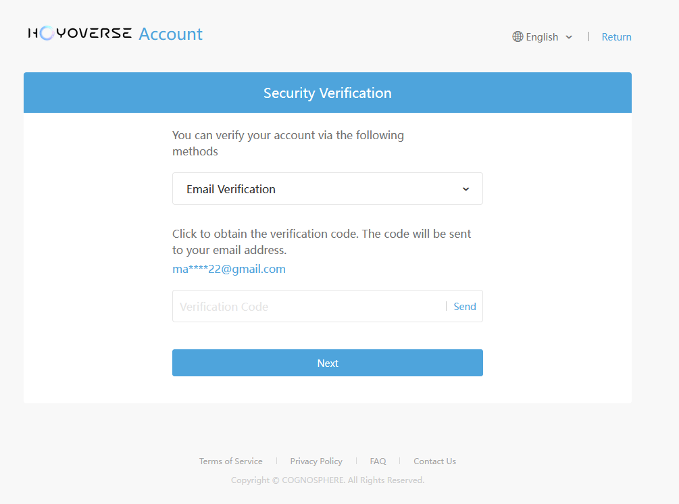Click the HoYoverse logo
The image size is (679, 504).
pos(80,33)
